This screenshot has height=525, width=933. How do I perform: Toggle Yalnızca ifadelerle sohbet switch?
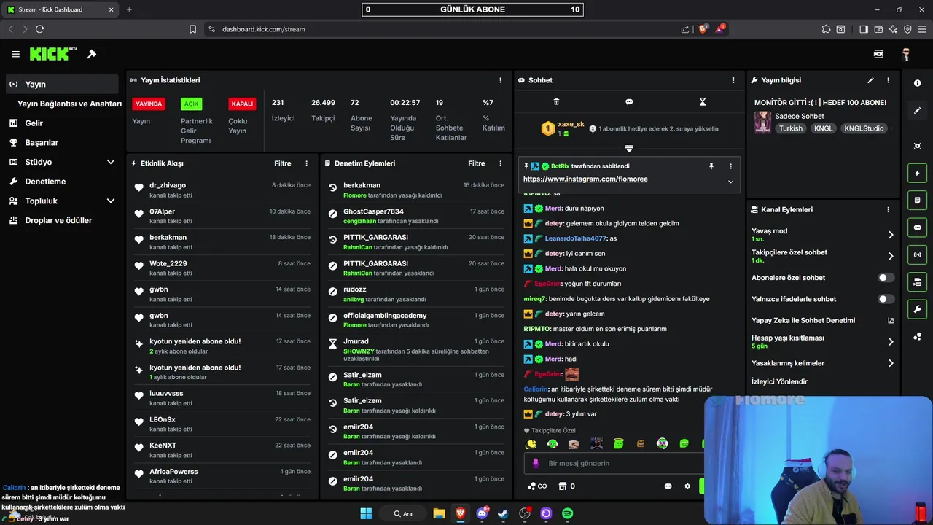(x=886, y=299)
